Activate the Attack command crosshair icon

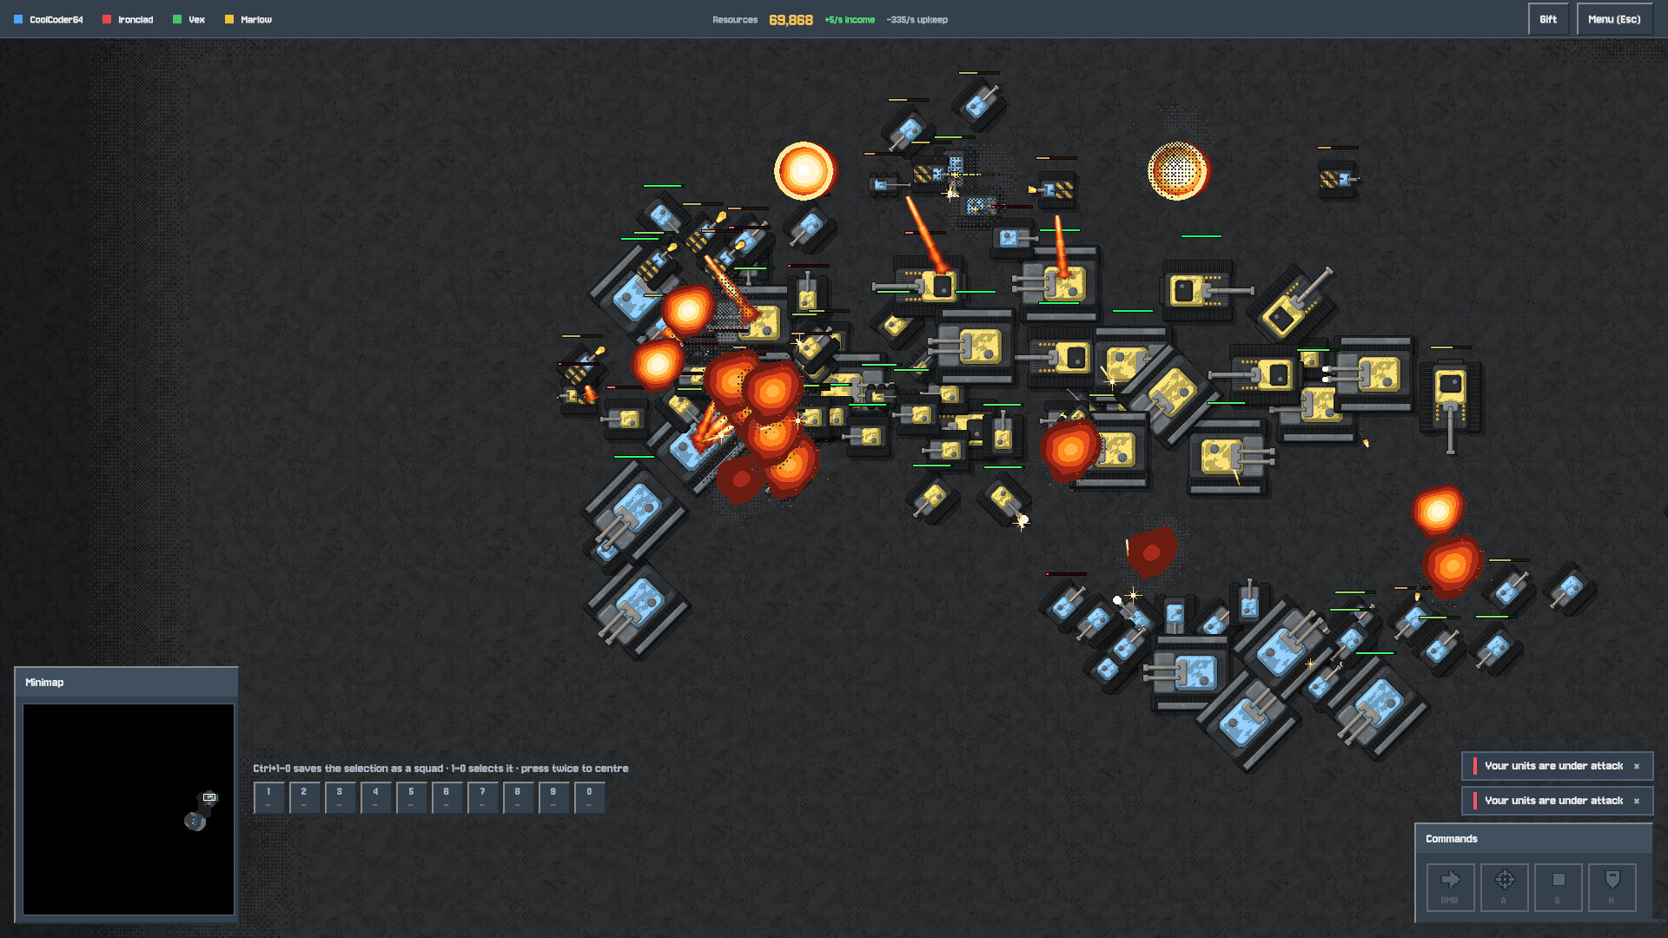1504,887
